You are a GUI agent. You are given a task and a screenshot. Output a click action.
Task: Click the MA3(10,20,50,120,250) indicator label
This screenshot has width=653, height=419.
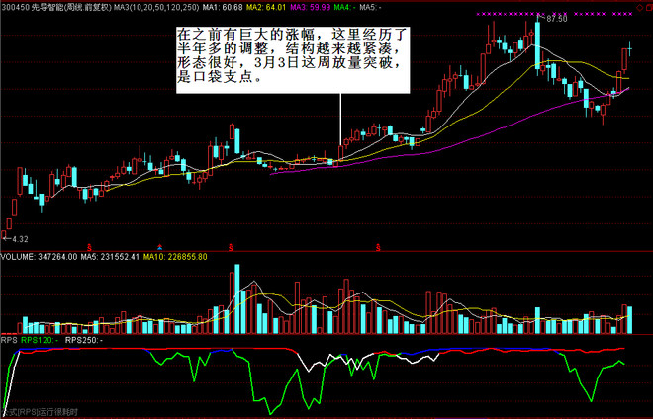pos(156,7)
